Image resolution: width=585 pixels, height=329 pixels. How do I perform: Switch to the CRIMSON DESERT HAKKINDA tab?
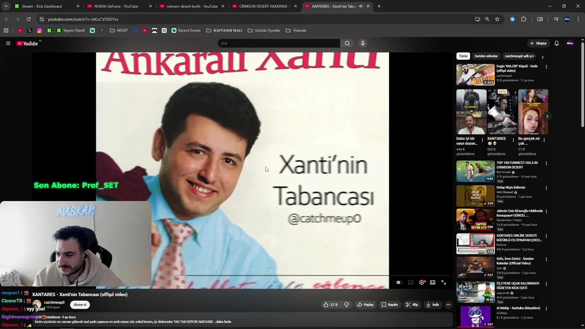(x=264, y=6)
